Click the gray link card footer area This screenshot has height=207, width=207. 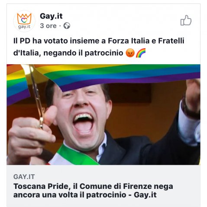(x=103, y=186)
